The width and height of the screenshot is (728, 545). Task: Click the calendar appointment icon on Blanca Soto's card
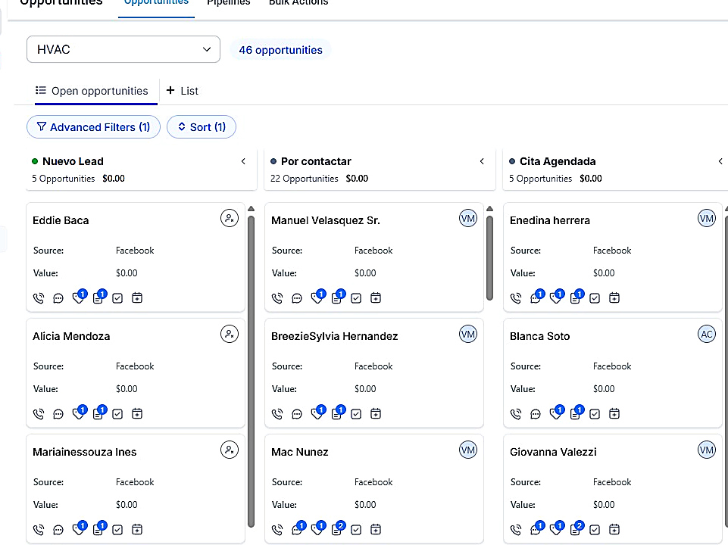coord(614,414)
